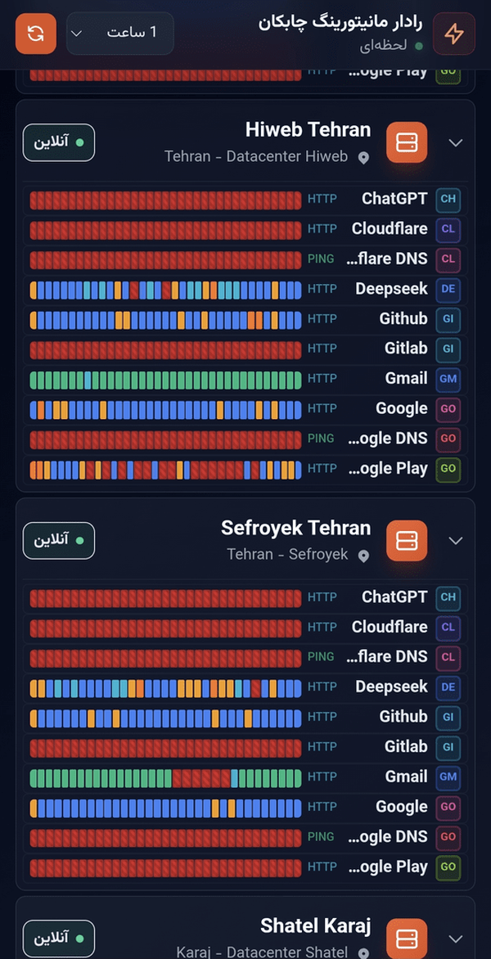
Task: Click the CH badge for ChatGPT under Hiweb
Action: coord(448,200)
